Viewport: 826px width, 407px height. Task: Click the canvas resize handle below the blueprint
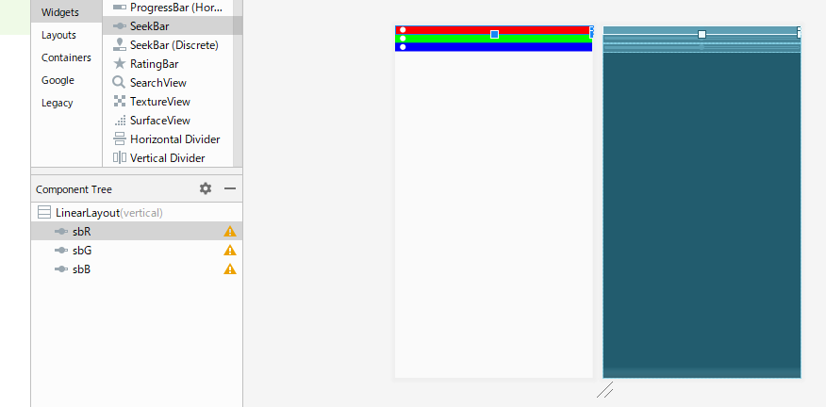click(604, 390)
